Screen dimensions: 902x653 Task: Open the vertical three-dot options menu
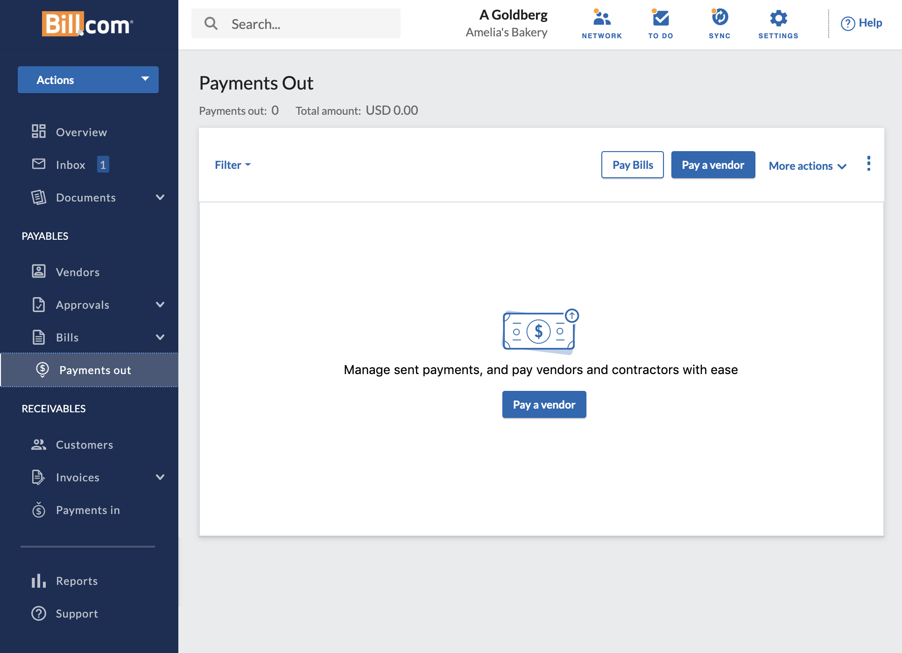coord(868,164)
